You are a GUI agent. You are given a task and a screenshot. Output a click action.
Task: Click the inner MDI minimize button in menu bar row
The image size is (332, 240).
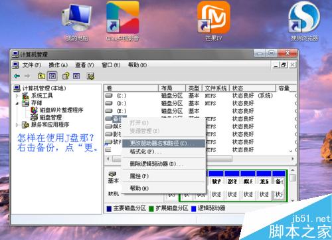(276, 65)
